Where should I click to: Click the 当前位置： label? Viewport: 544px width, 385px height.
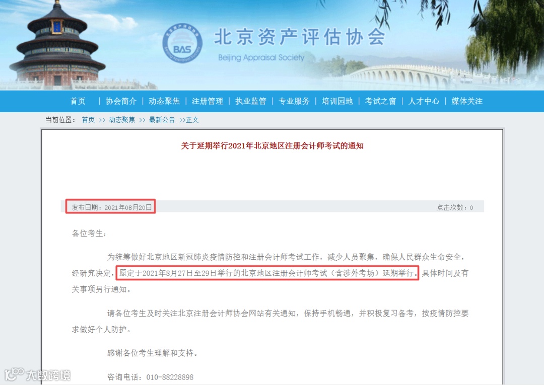pyautogui.click(x=61, y=120)
